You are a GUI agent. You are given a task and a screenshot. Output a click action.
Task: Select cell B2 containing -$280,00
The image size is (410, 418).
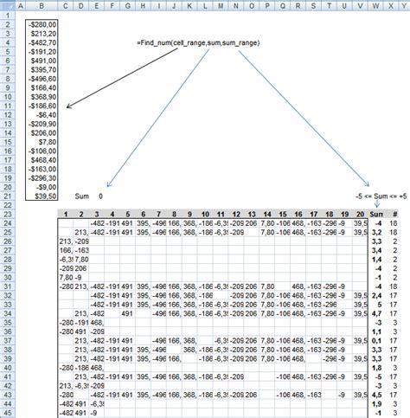(42, 24)
